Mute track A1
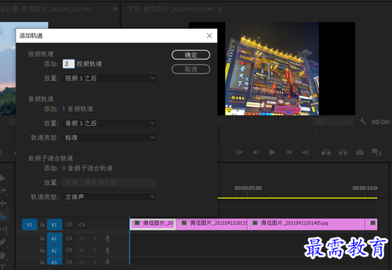392x270 pixels. click(82, 239)
